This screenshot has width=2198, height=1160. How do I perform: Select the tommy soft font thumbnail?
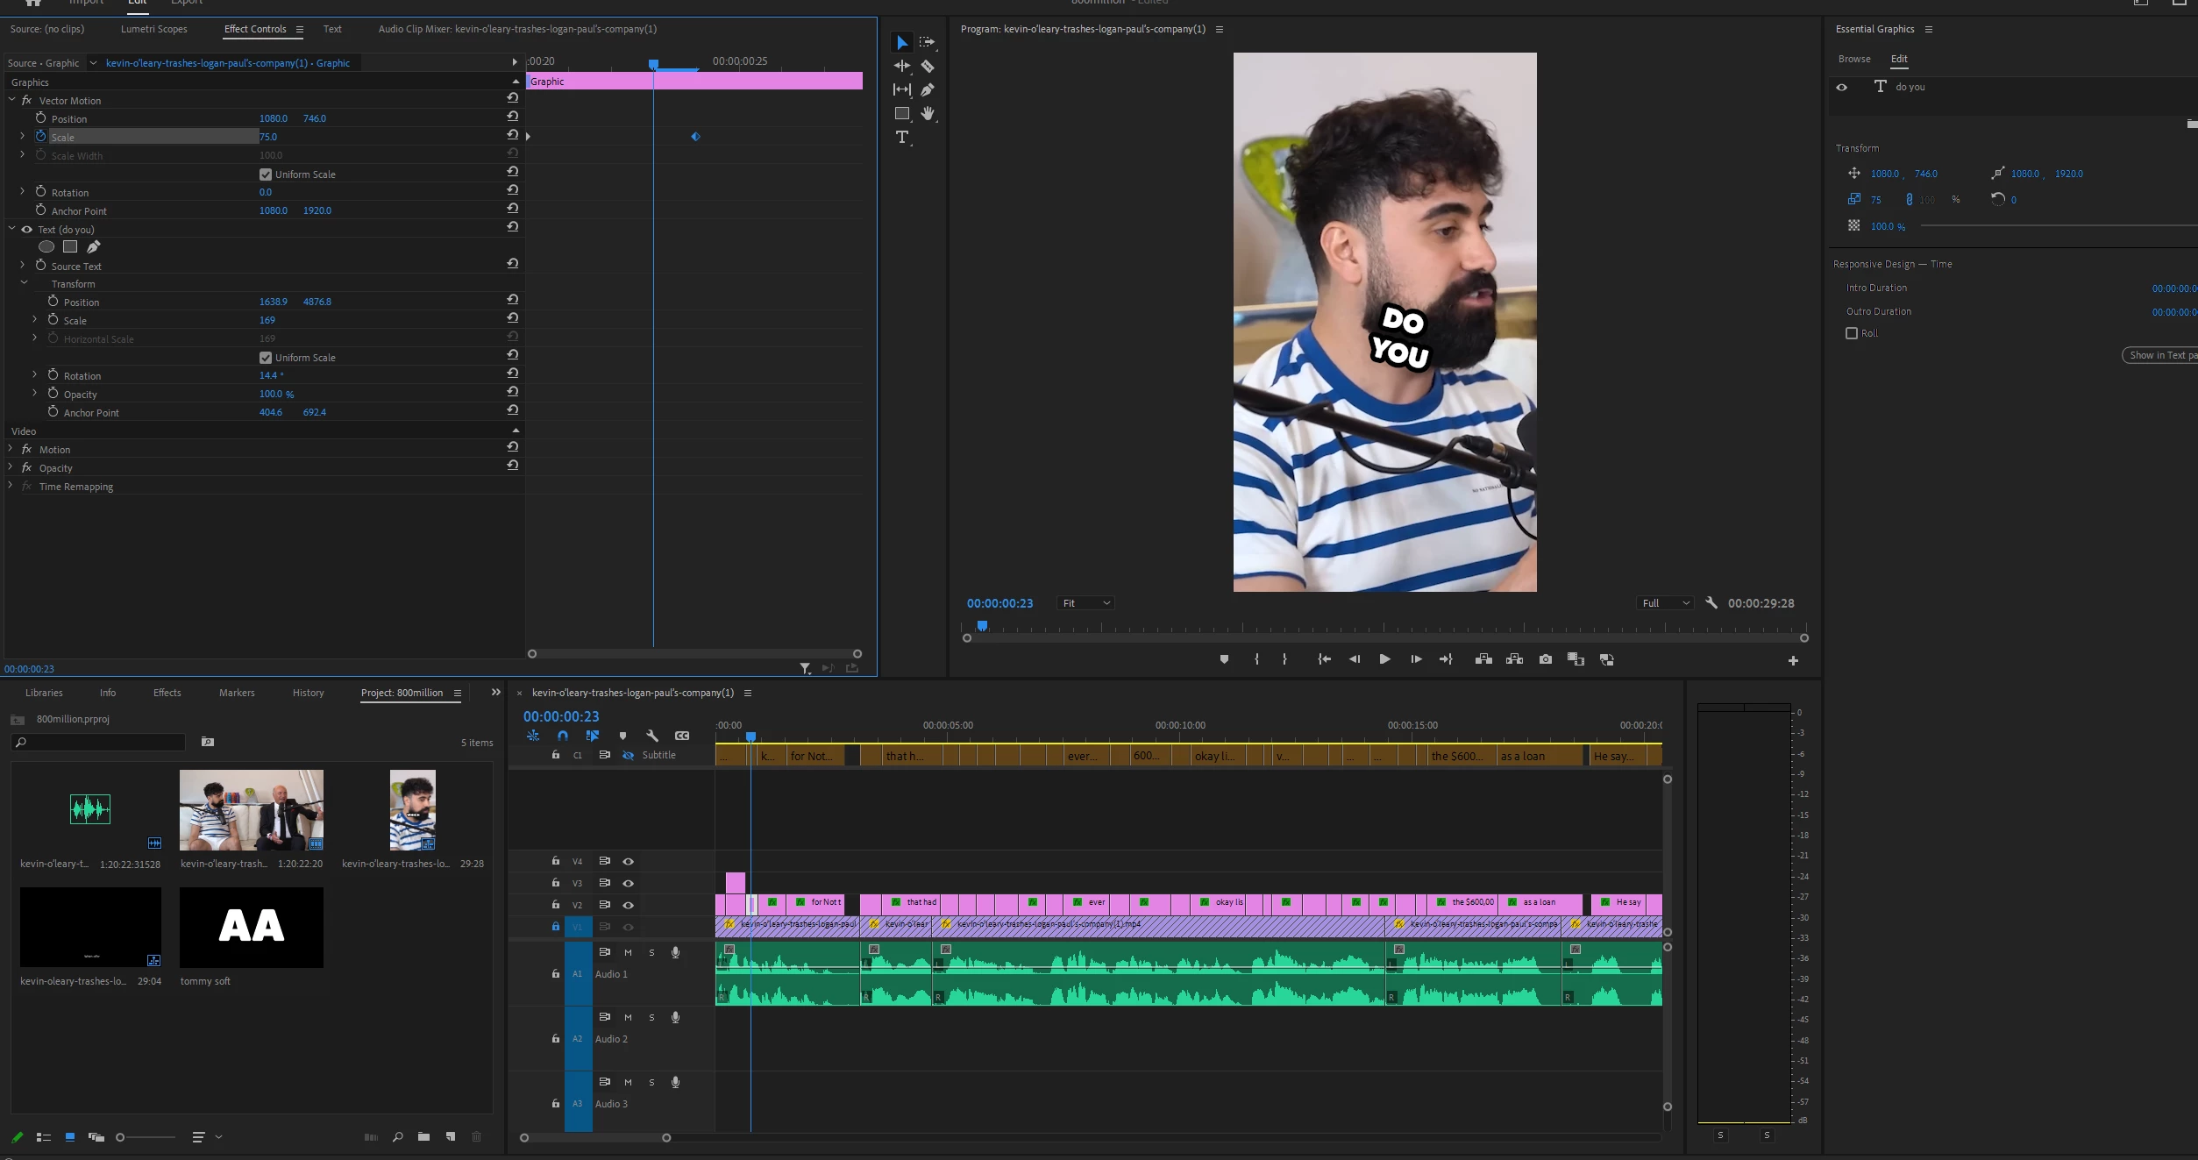coord(251,927)
